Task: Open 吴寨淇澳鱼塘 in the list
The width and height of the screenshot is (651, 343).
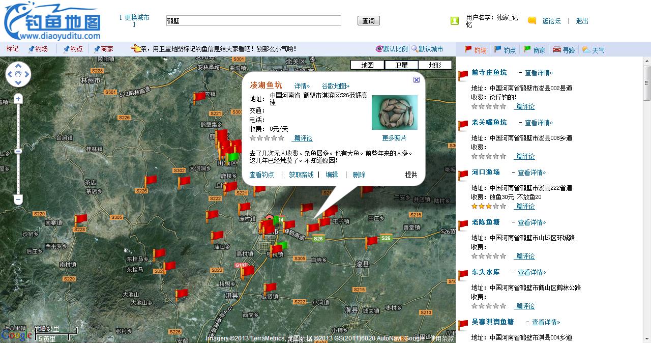Action: pyautogui.click(x=493, y=322)
